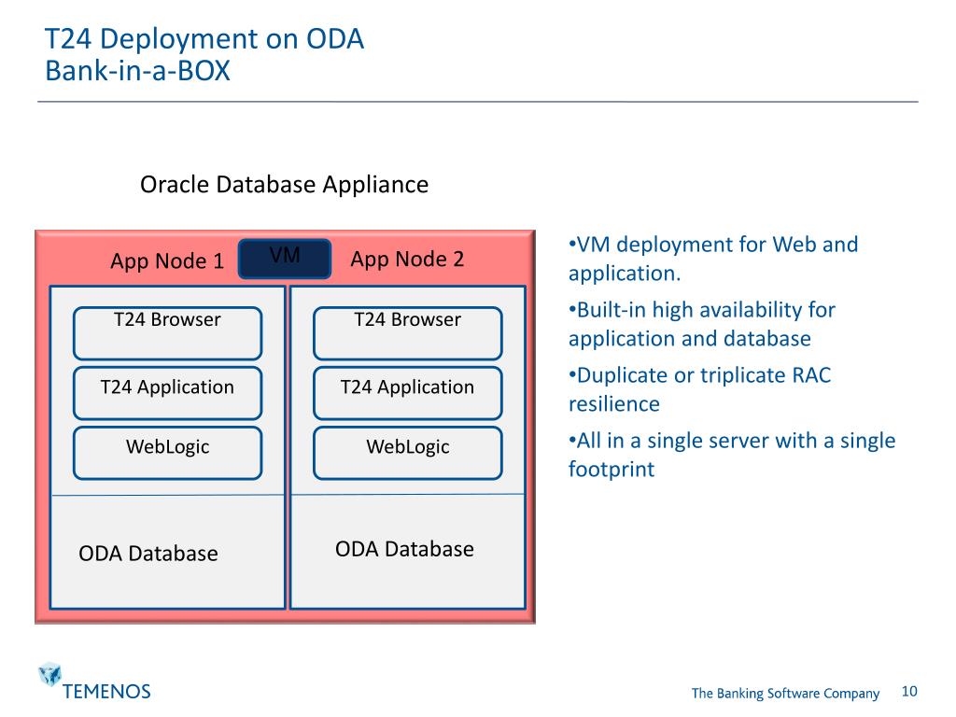Screen dimensions: 956x717
Task: Click the App Node 1 label
Action: point(167,261)
